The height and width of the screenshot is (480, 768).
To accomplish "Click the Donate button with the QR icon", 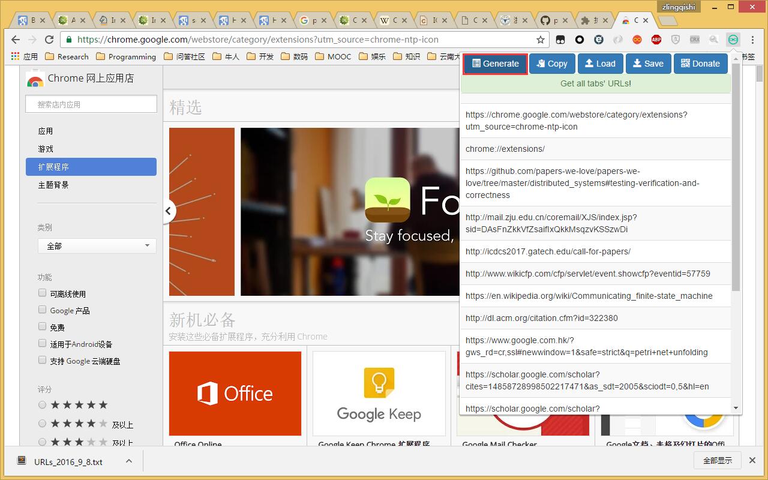I will (701, 64).
